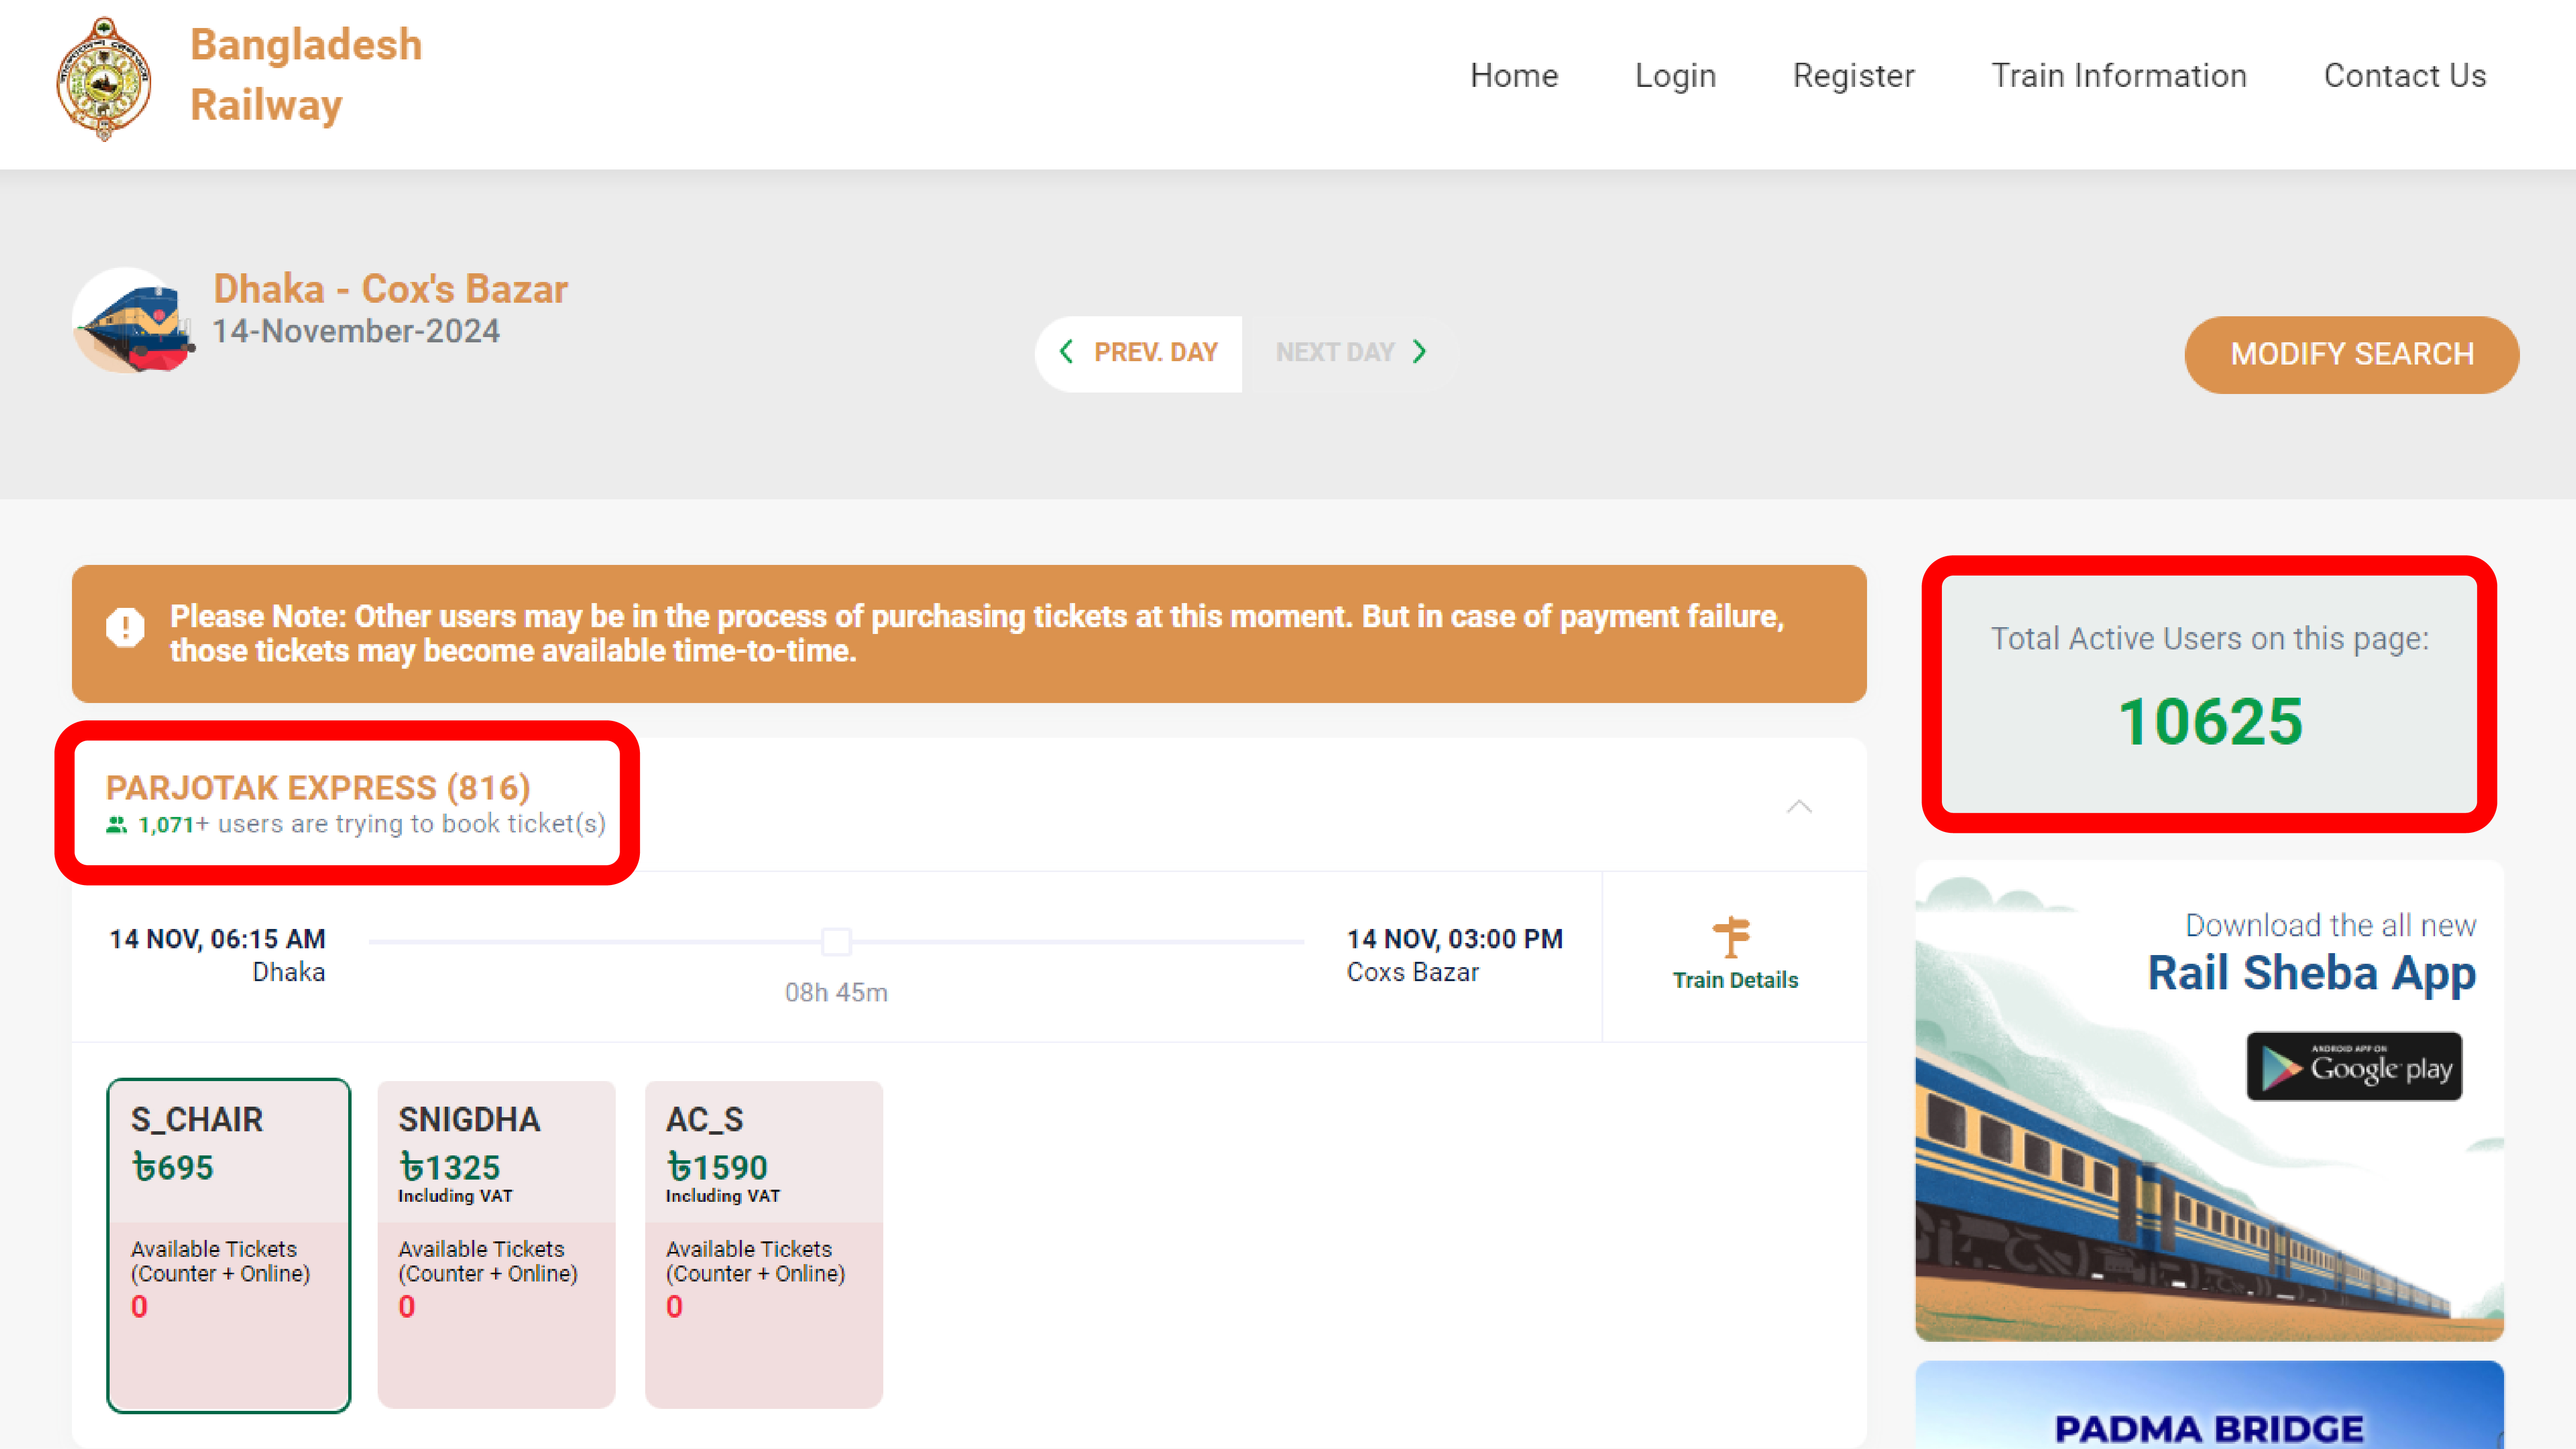This screenshot has width=2576, height=1449.
Task: Click the Bangladesh Railway emblem logo
Action: 104,78
